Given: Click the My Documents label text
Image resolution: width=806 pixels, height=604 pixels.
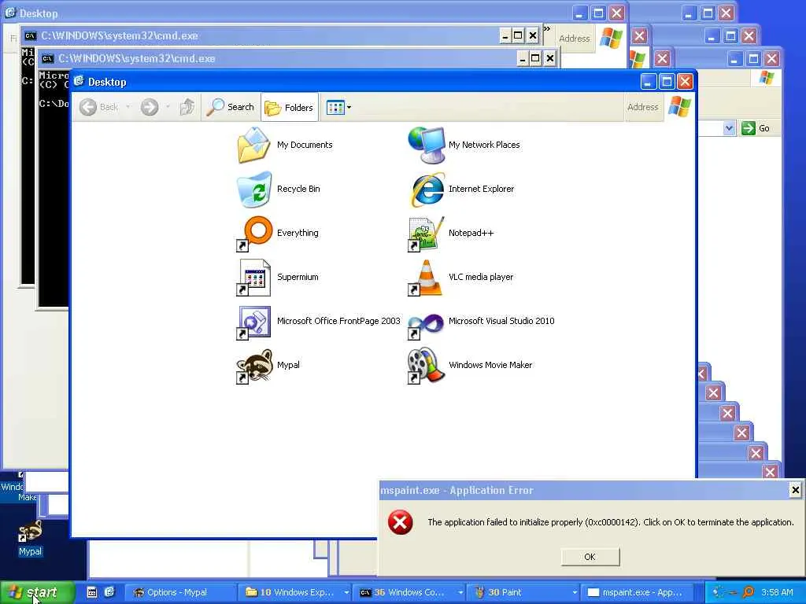Looking at the screenshot, I should [305, 145].
